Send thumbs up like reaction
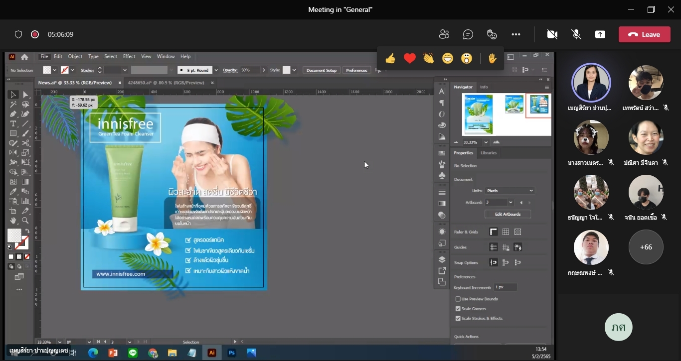681x361 pixels. [390, 59]
